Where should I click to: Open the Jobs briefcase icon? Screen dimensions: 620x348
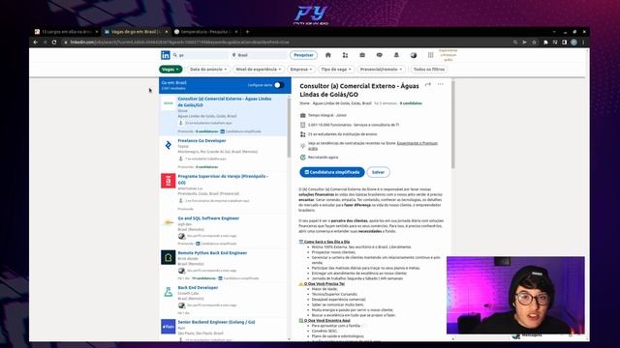coord(362,55)
